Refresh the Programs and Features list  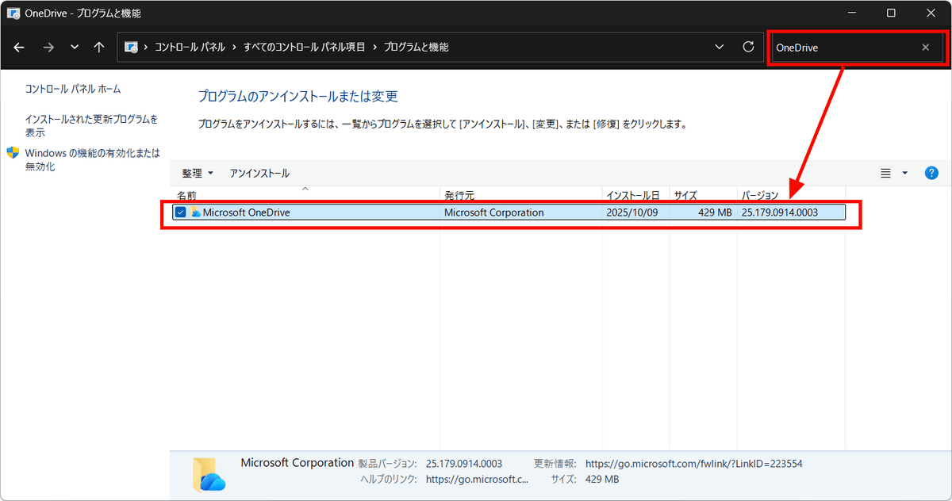click(748, 48)
